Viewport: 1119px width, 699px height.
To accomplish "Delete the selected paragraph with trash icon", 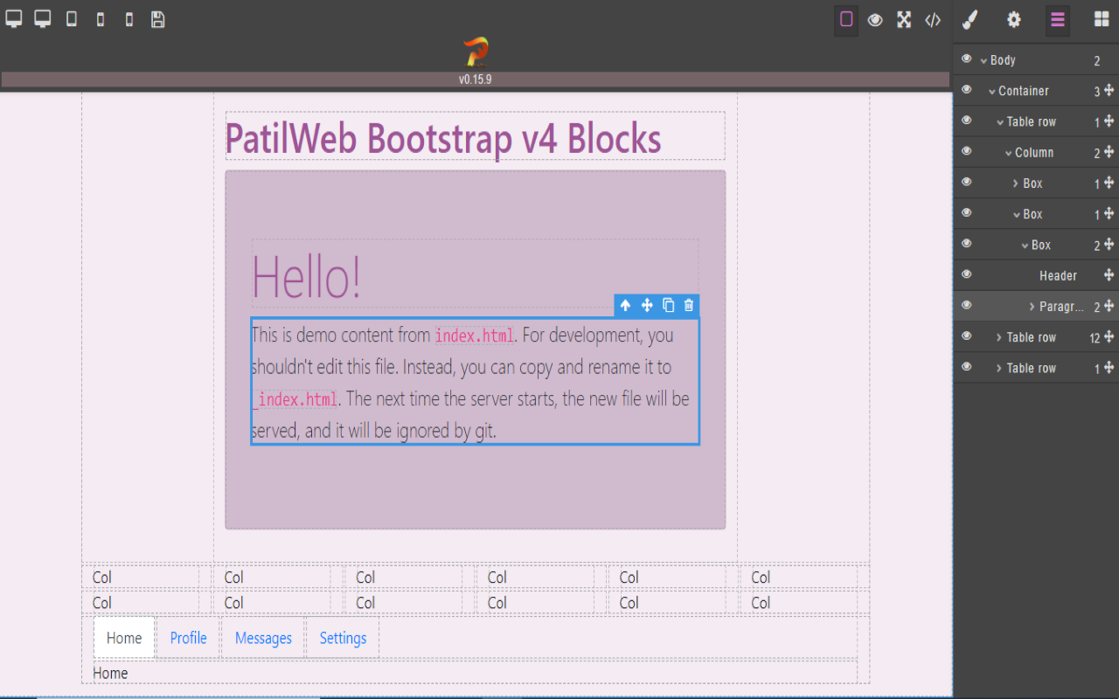I will (689, 305).
